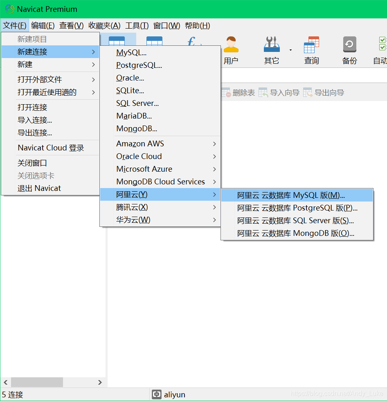Click the aliyun connection icon in status bar

pyautogui.click(x=157, y=394)
